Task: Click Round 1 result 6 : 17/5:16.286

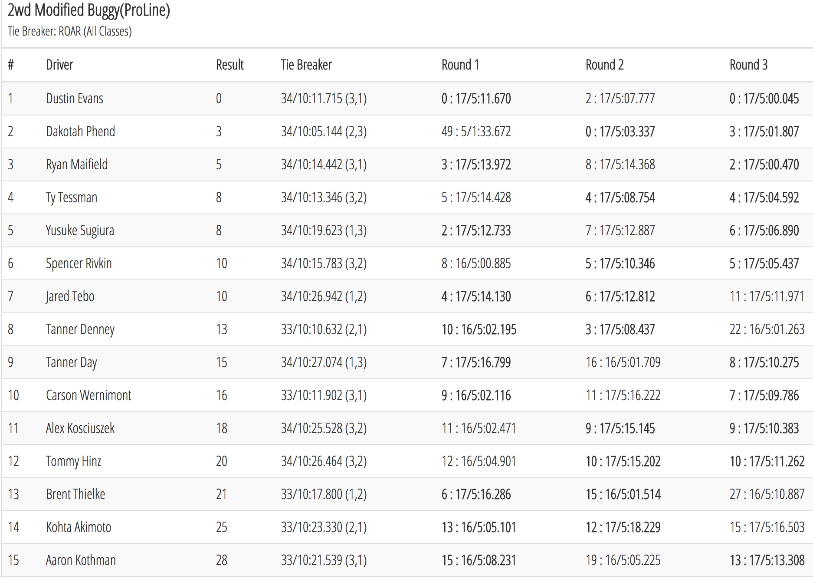Action: click(x=476, y=494)
